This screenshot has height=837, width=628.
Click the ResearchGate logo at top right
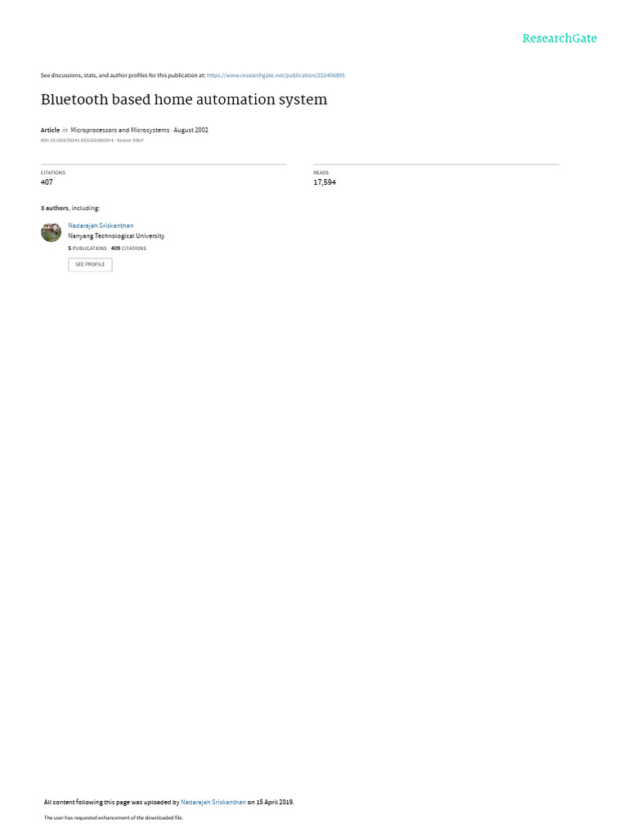click(559, 38)
